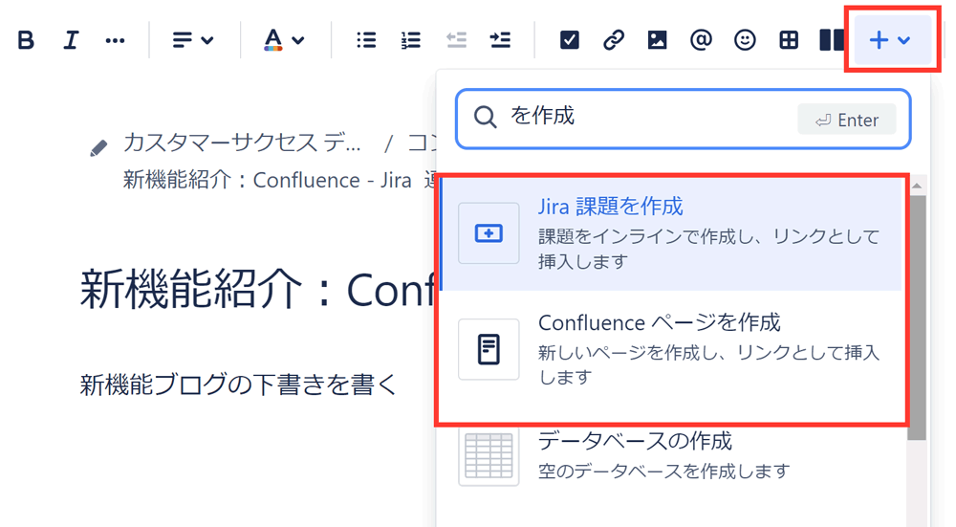
Task: Insert a numbered list
Action: (x=410, y=40)
